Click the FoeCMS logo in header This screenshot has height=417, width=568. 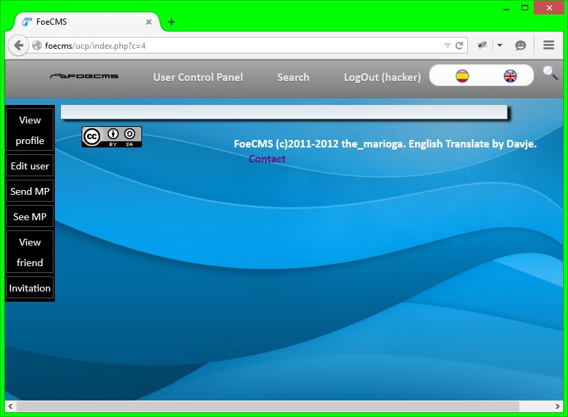point(84,76)
